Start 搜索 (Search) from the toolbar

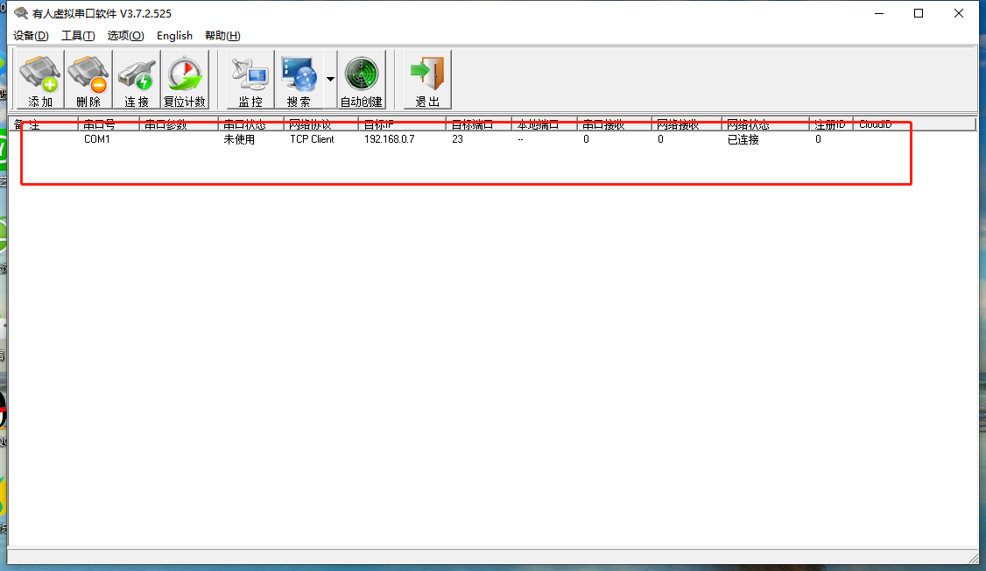click(299, 80)
